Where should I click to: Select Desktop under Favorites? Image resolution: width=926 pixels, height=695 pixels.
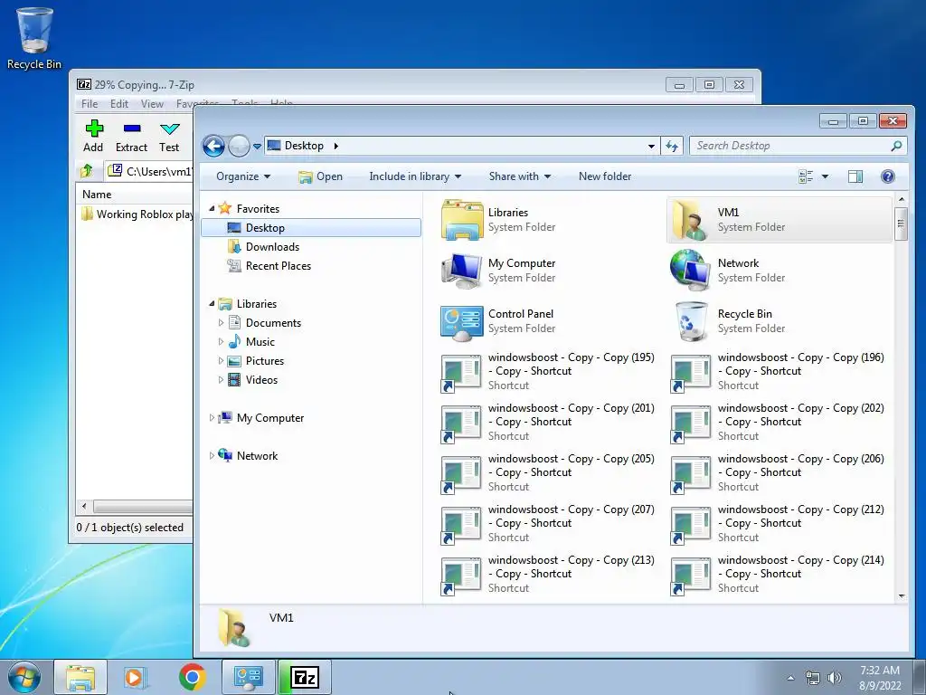311,227
